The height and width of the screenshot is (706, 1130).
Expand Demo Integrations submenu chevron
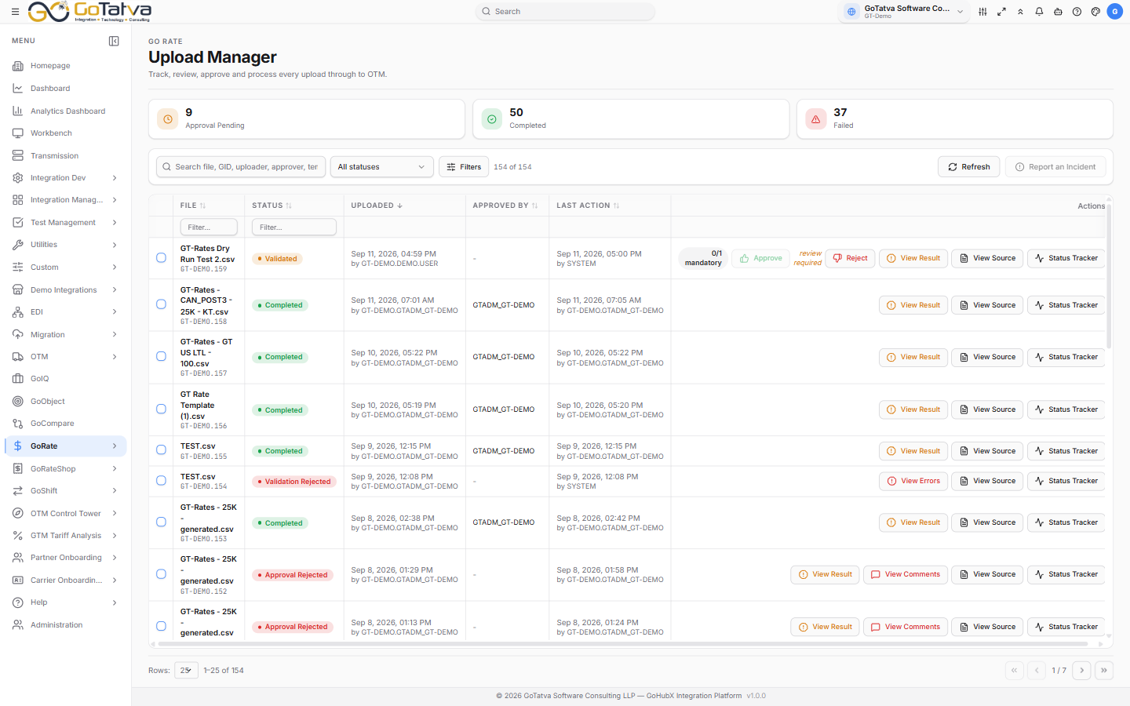coord(115,290)
